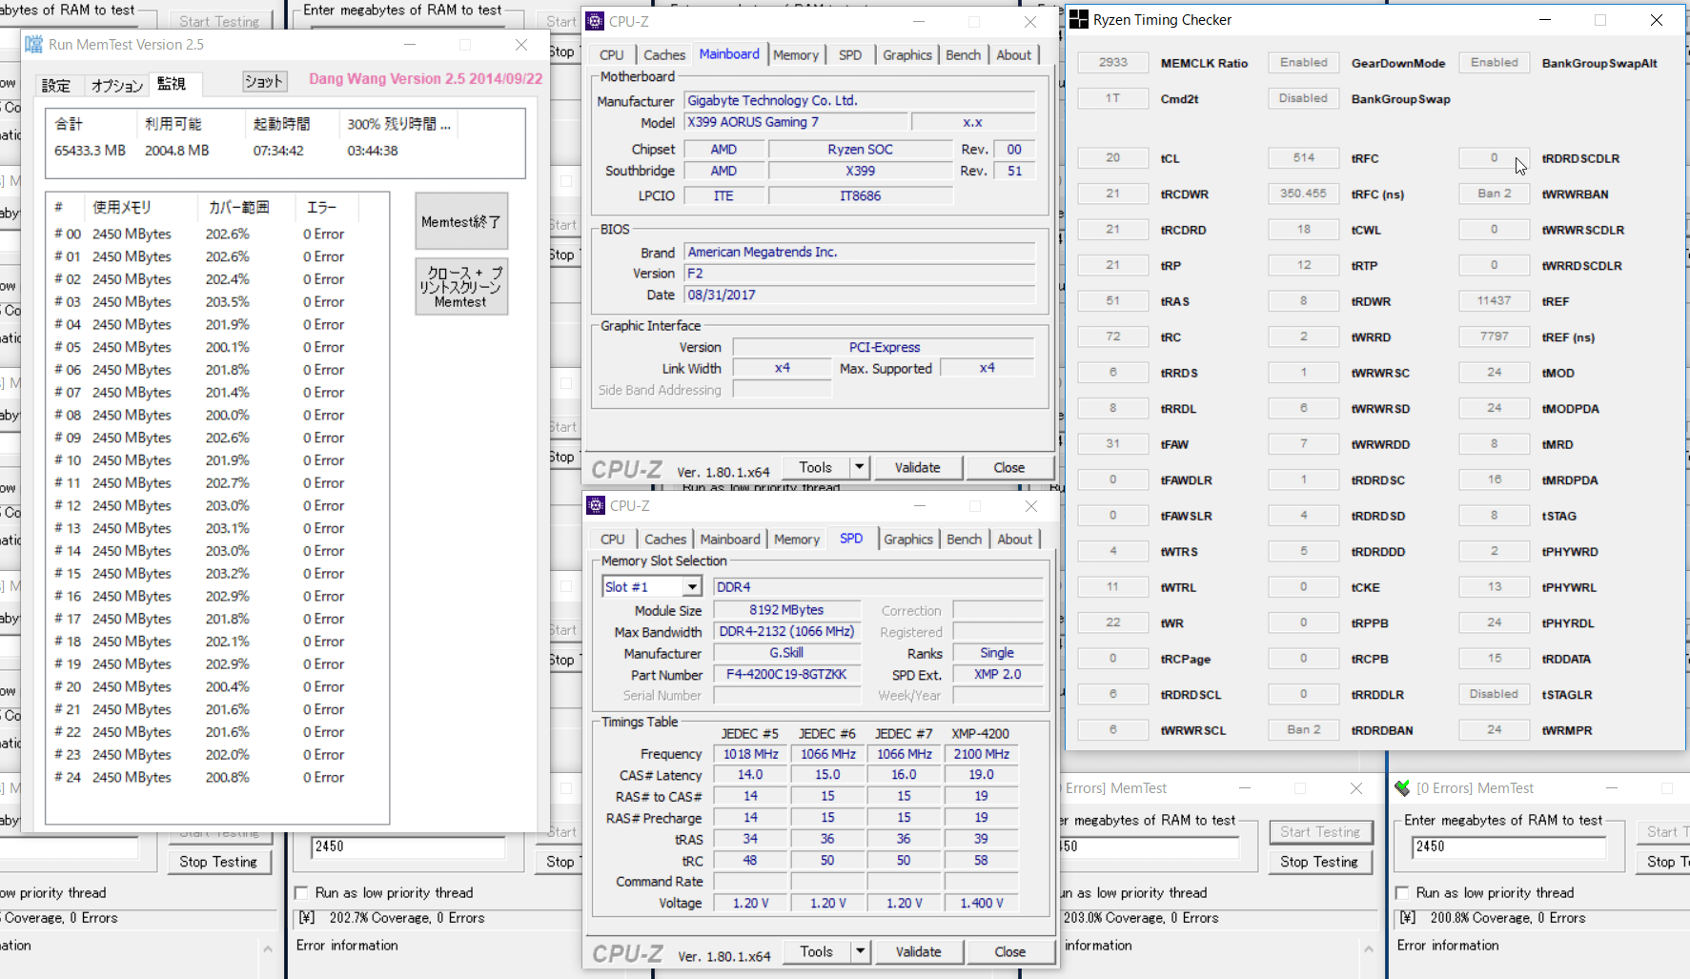Click the クローズ+プリントスクリーン Memtest button
This screenshot has height=979, width=1690.
461,287
